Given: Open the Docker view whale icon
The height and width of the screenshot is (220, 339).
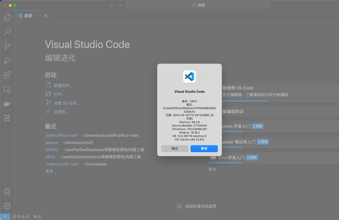Looking at the screenshot, I should point(7,104).
